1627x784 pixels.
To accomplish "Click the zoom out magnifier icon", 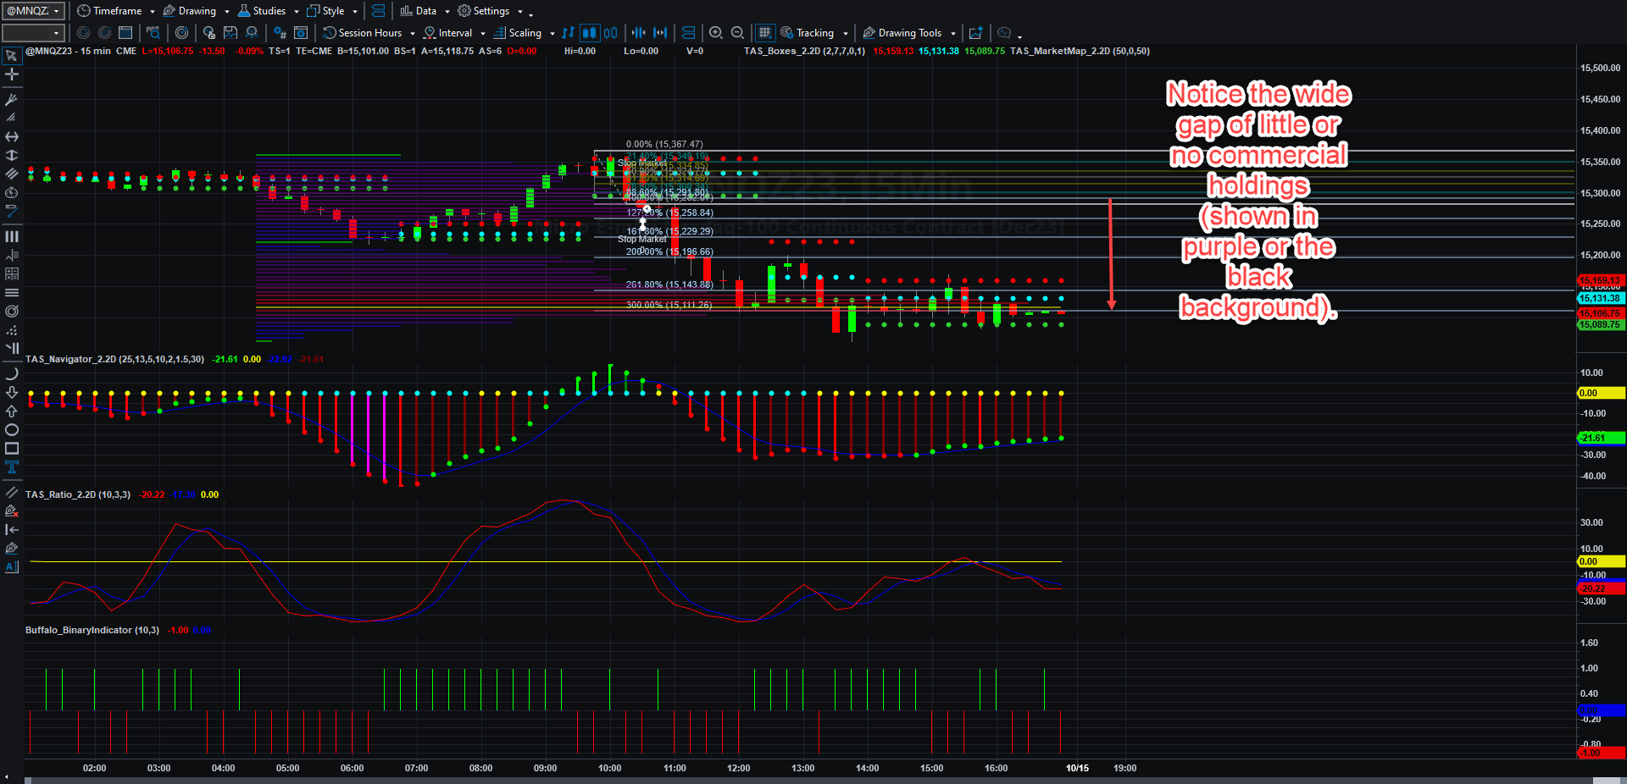I will (x=737, y=33).
